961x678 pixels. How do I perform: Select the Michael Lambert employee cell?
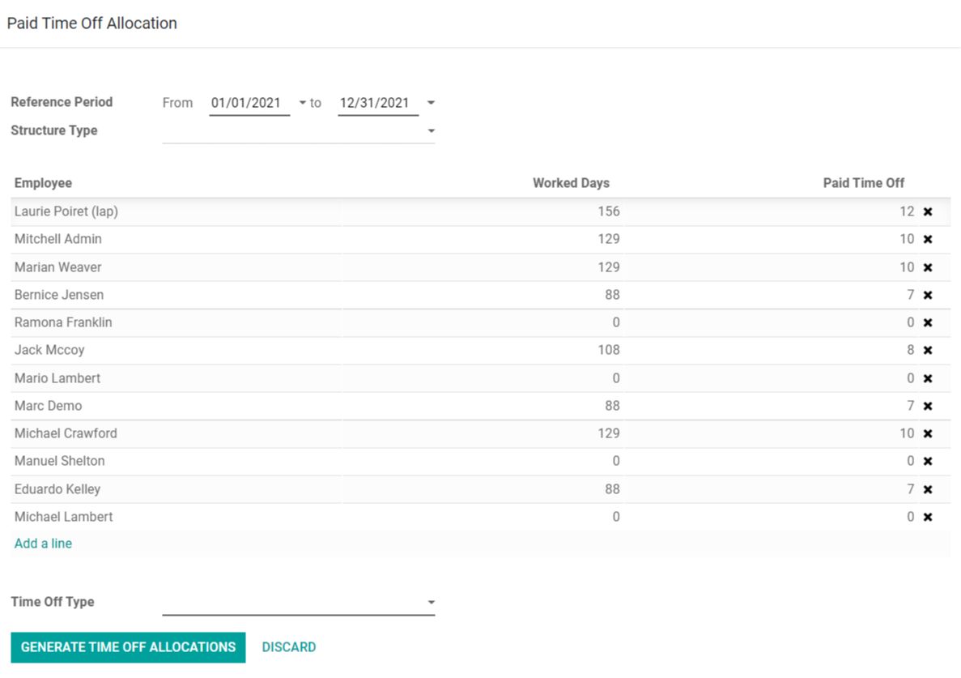(x=176, y=517)
